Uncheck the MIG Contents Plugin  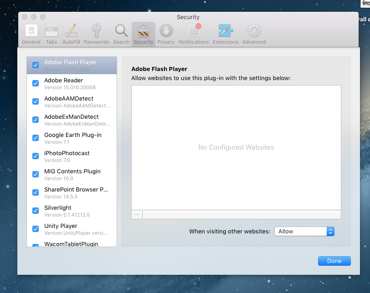tap(36, 174)
